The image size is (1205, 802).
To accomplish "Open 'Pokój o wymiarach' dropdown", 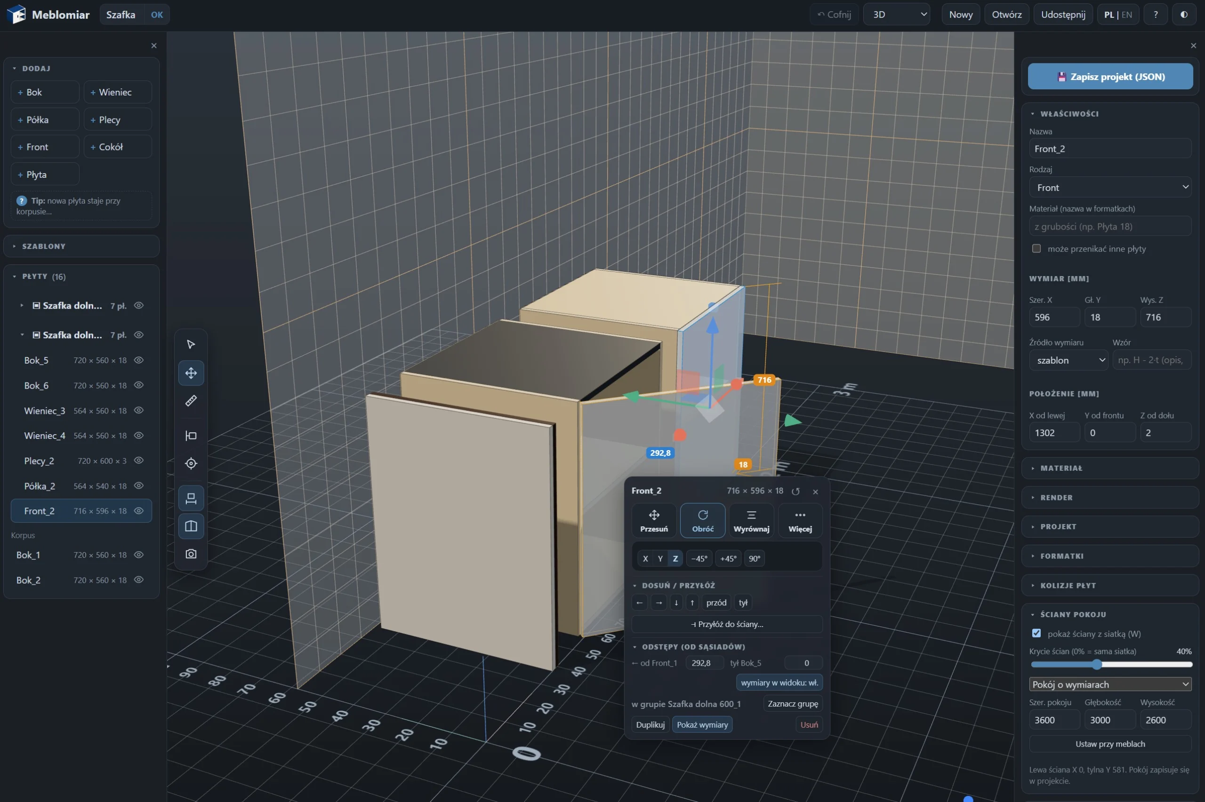I will click(1110, 684).
